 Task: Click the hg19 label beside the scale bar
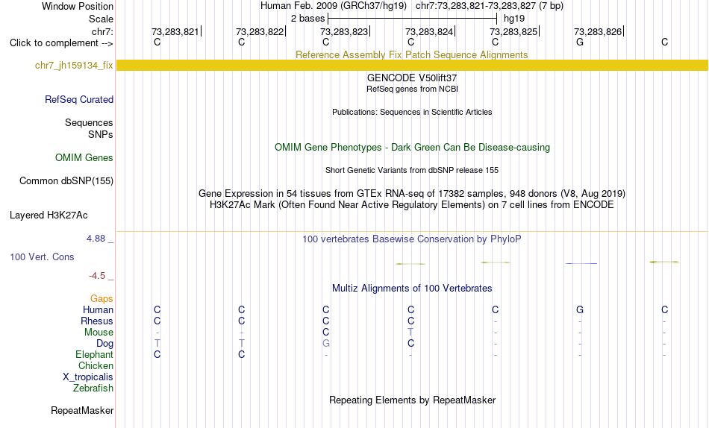coord(514,19)
